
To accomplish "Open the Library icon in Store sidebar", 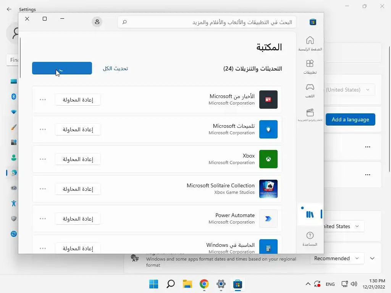I will point(310,214).
